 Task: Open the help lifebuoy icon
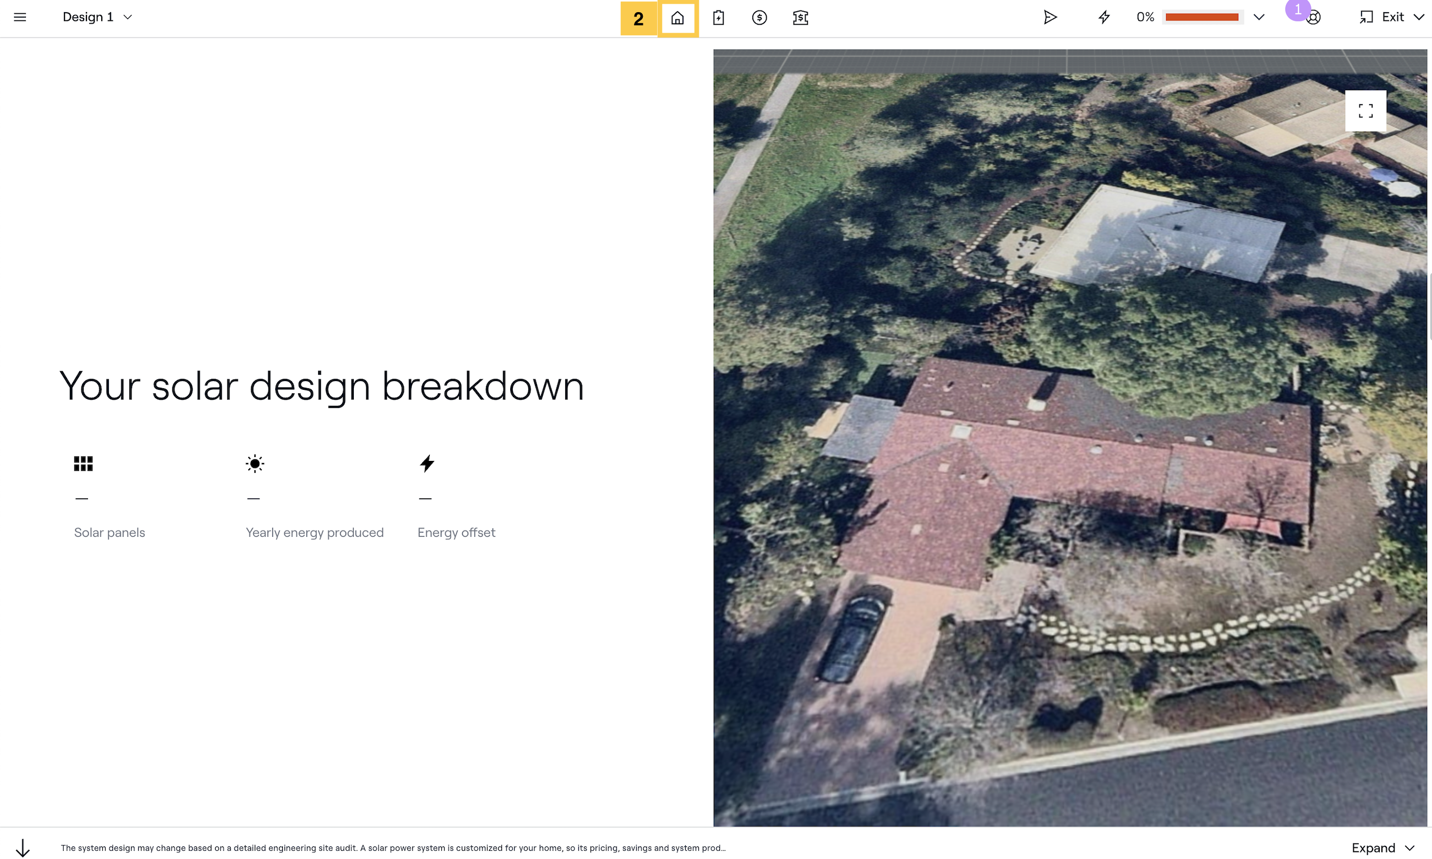(1314, 18)
